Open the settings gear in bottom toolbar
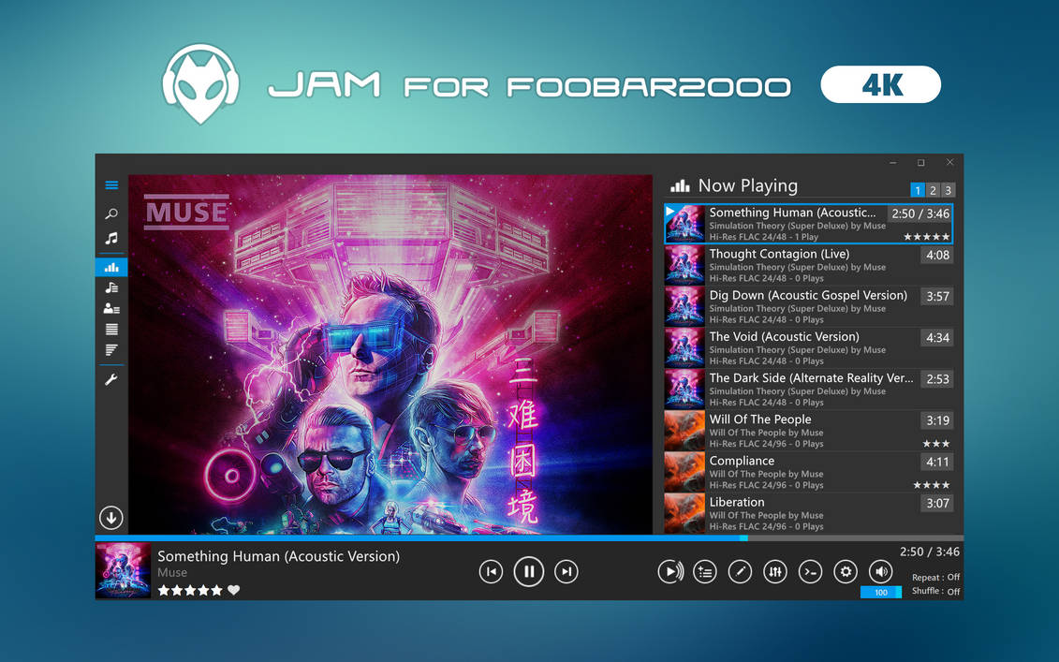The width and height of the screenshot is (1059, 662). (845, 571)
